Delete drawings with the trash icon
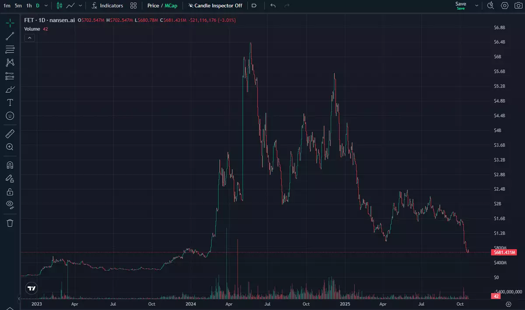 (x=10, y=223)
